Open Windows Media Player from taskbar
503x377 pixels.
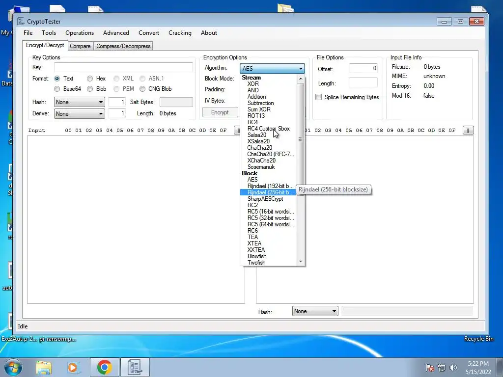[74, 367]
